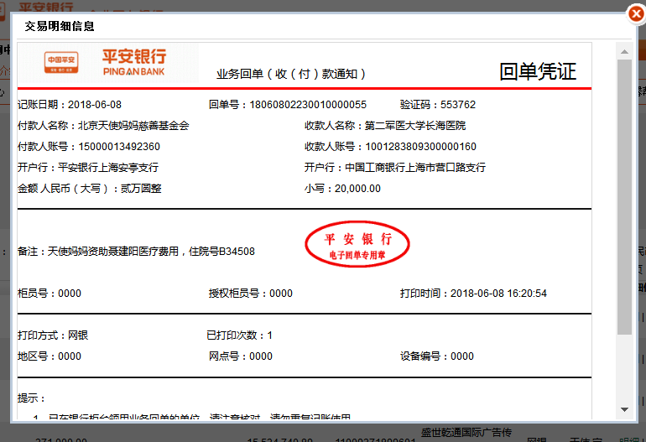Click the 已打印次数：1 text
This screenshot has width=646, height=442.
(x=239, y=335)
